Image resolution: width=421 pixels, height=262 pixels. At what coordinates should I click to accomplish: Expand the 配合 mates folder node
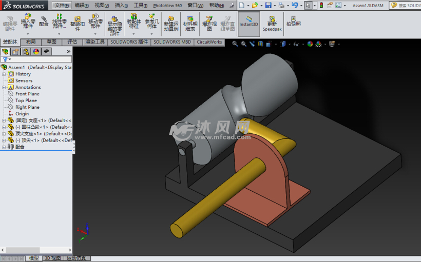coord(4,147)
